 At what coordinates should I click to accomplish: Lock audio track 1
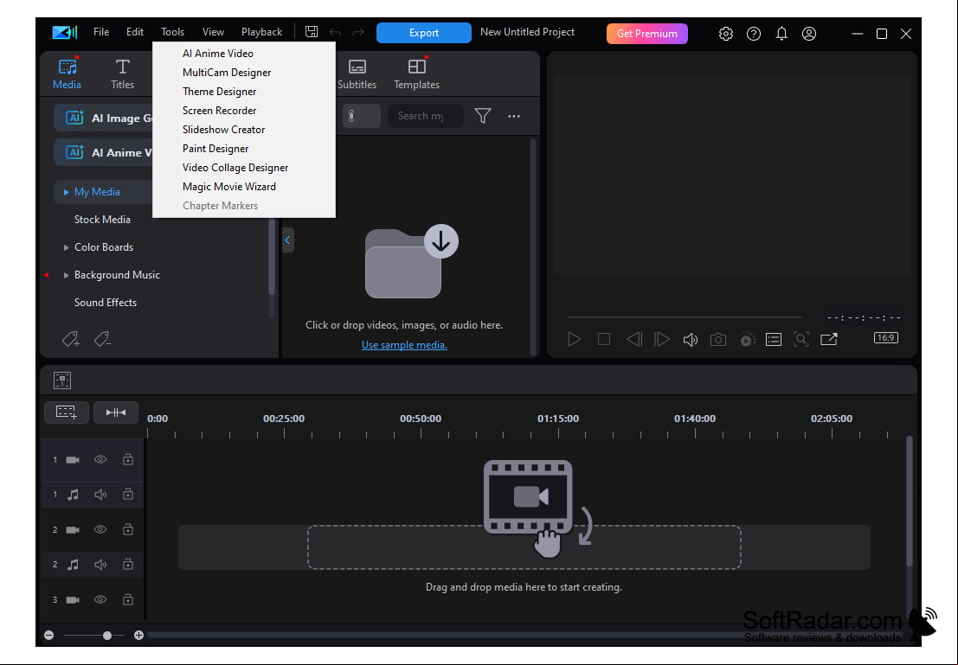128,494
